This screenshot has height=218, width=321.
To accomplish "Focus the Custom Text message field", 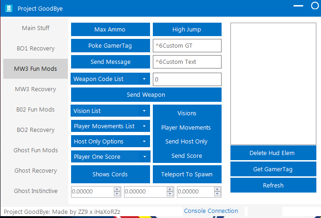I will [187, 62].
